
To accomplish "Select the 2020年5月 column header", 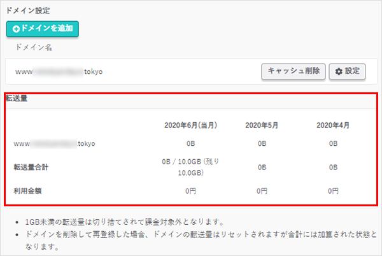I will [x=262, y=125].
